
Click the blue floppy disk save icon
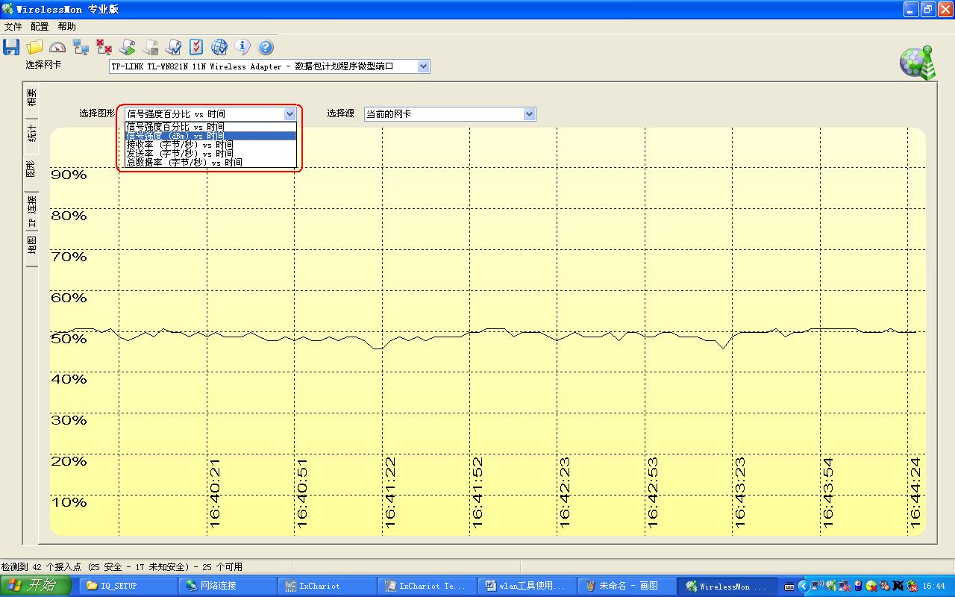(11, 47)
